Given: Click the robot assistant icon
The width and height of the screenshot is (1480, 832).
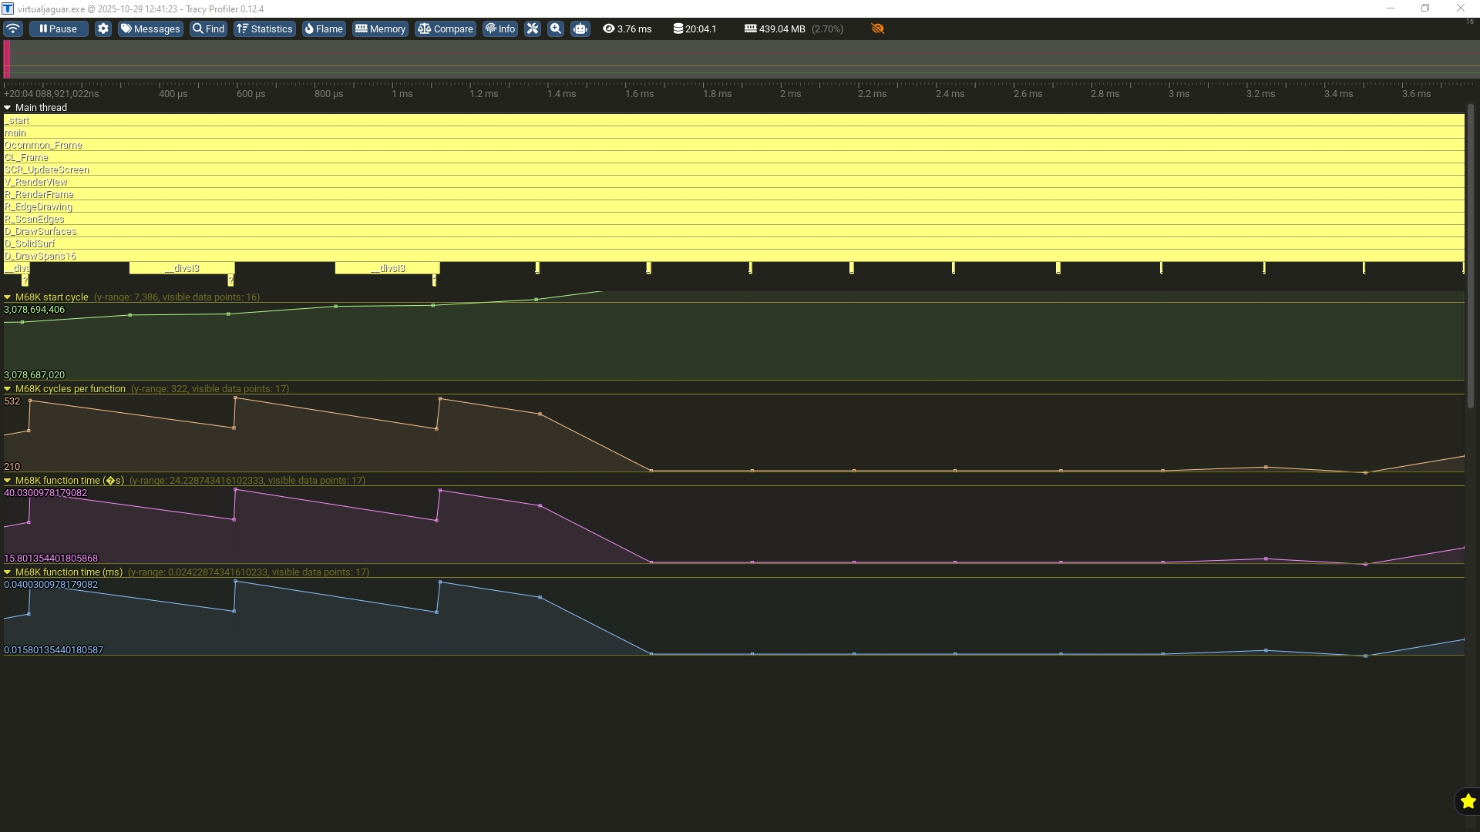Looking at the screenshot, I should click(x=580, y=29).
